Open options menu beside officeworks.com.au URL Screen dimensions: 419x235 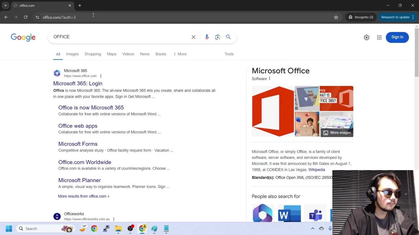tap(114, 219)
